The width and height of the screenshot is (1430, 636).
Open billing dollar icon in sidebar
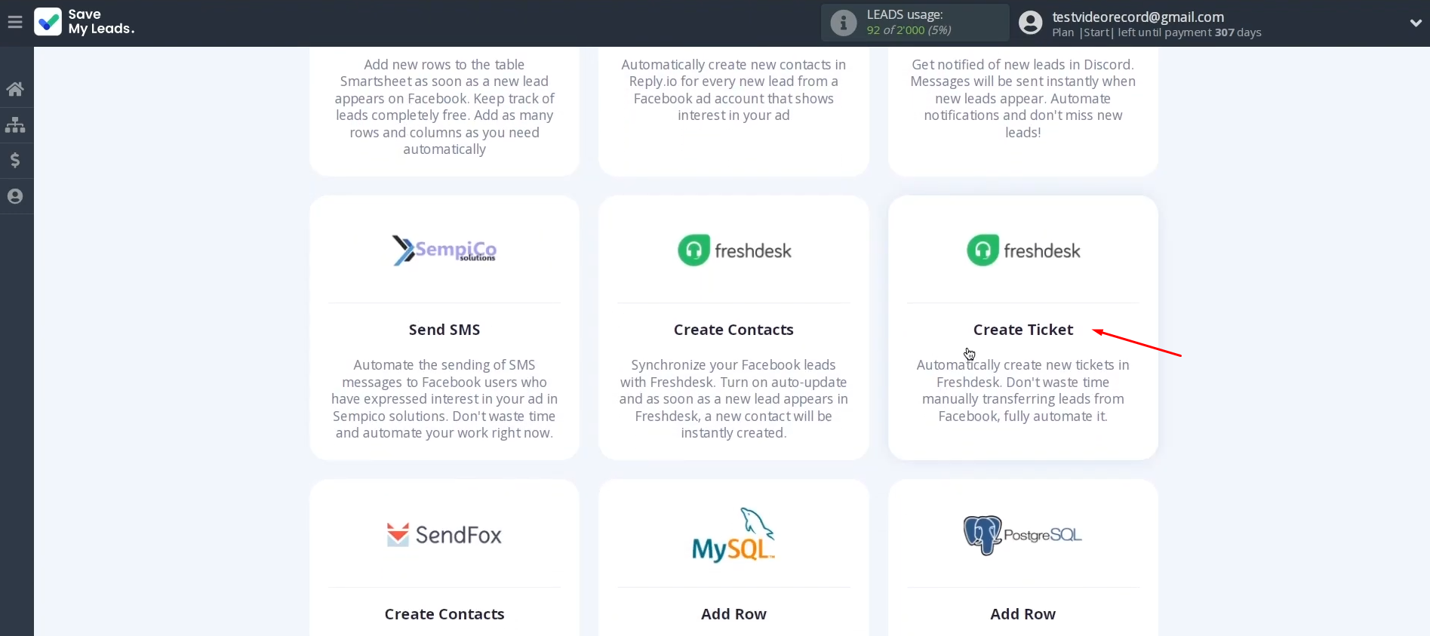(x=15, y=160)
